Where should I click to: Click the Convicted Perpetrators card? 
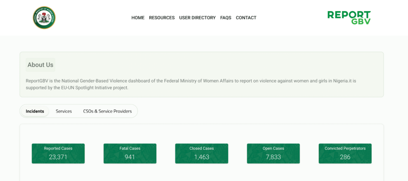pyautogui.click(x=345, y=154)
